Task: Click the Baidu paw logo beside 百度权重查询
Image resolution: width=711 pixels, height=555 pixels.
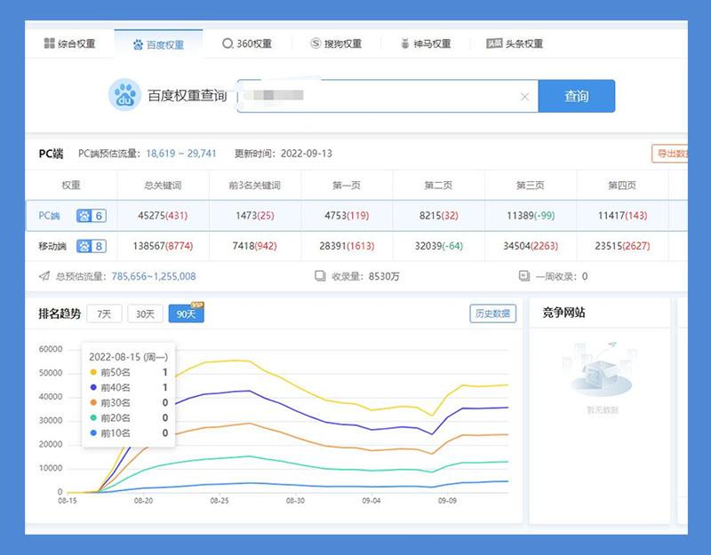Action: 125,95
